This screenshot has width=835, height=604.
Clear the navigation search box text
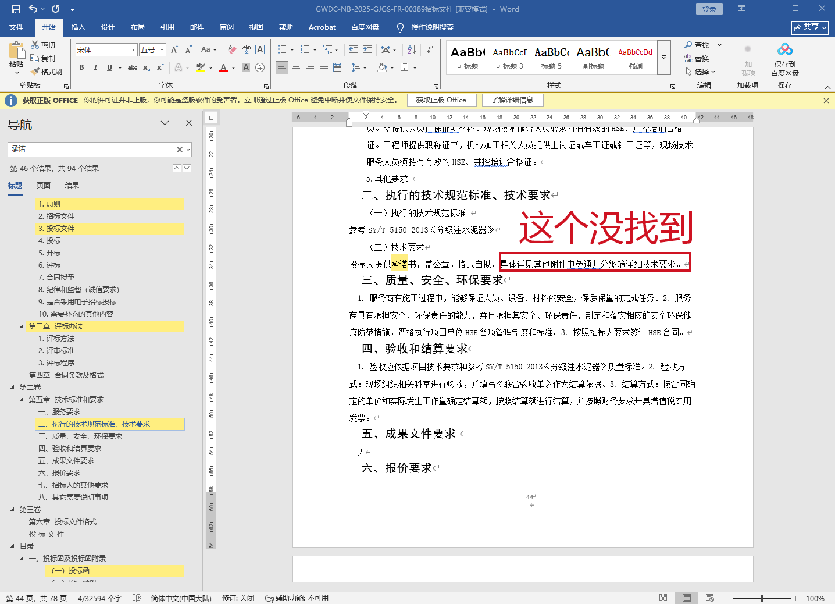[x=180, y=150]
